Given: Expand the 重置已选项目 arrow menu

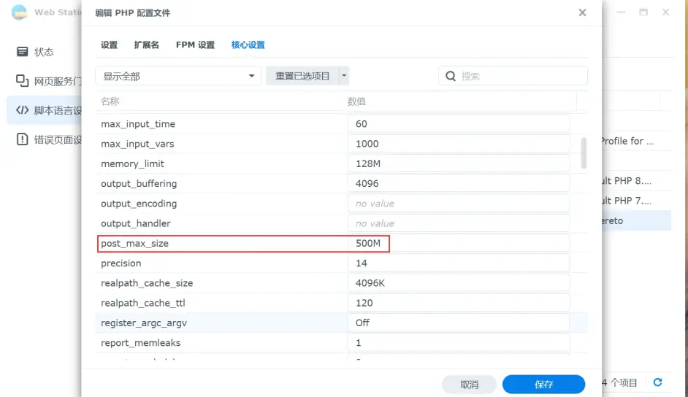Looking at the screenshot, I should [344, 76].
